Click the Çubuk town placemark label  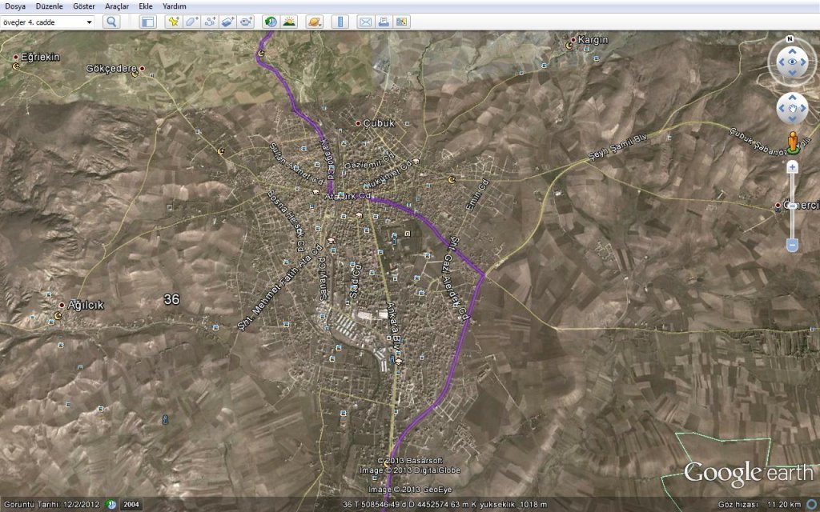pyautogui.click(x=380, y=123)
